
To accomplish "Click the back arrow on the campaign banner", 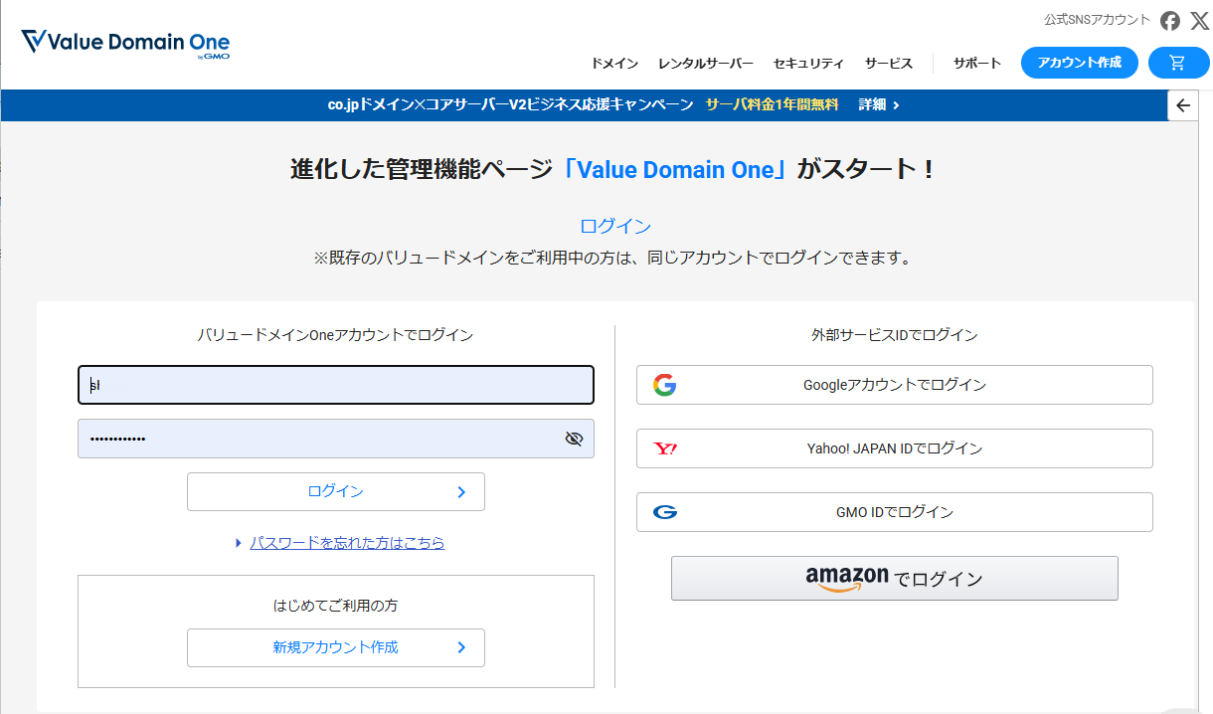I will pos(1183,105).
